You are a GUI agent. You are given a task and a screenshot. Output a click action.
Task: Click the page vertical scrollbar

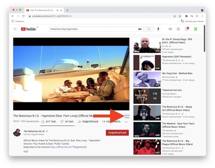[x=205, y=38]
